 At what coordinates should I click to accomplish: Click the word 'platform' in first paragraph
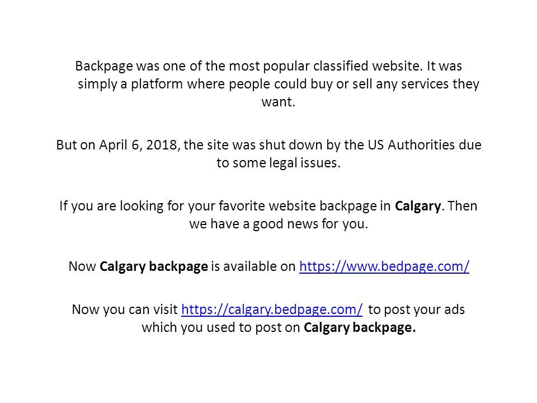(x=157, y=85)
